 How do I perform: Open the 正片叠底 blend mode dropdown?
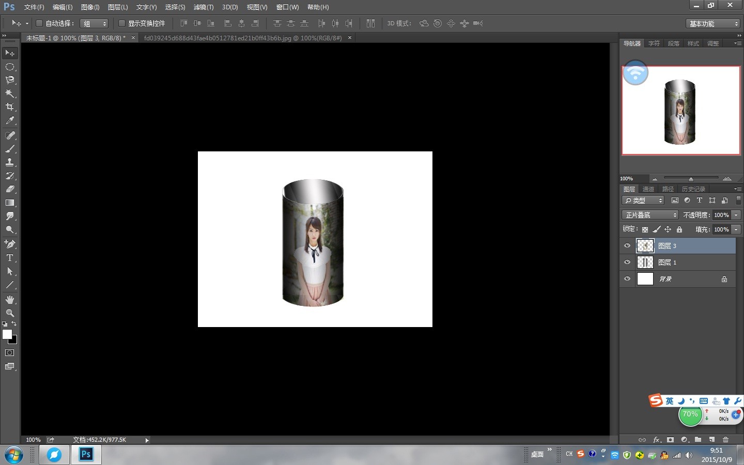tap(650, 215)
